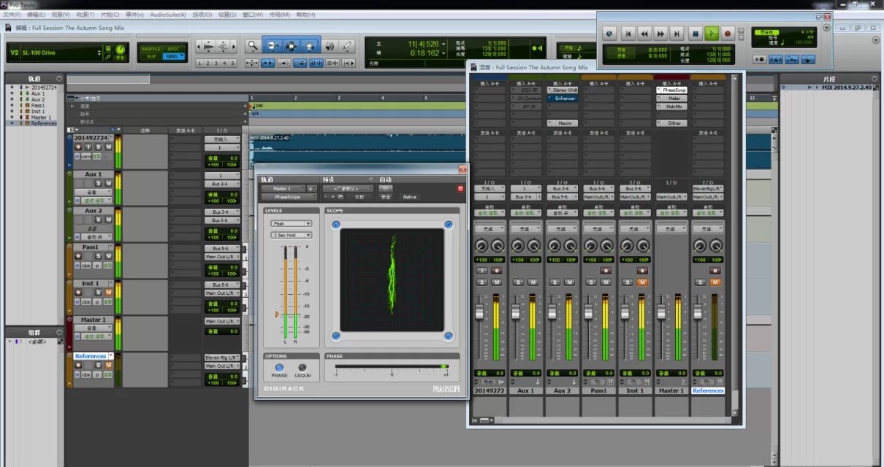Open the 文件(F) menu
Screen dimensions: 884x467
tap(12, 15)
